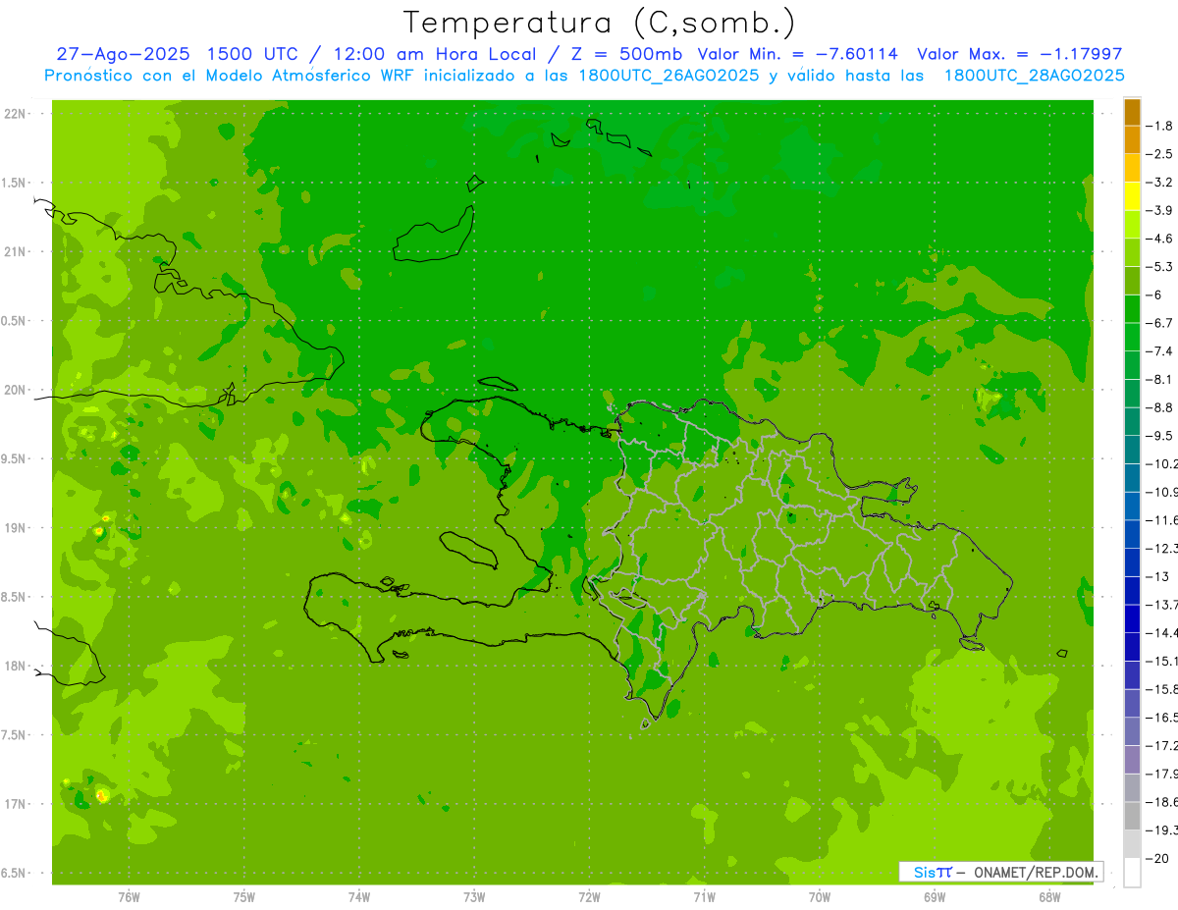This screenshot has width=1178, height=910.
Task: Click the "-1.8" legend value
Action: coord(1159,126)
